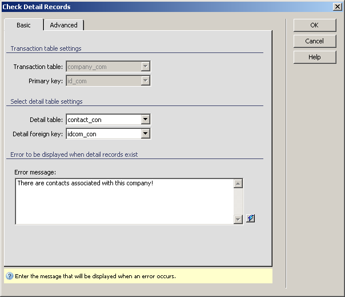This screenshot has width=345, height=297.
Task: Open the Detail foreign key dropdown arrow
Action: [146, 133]
